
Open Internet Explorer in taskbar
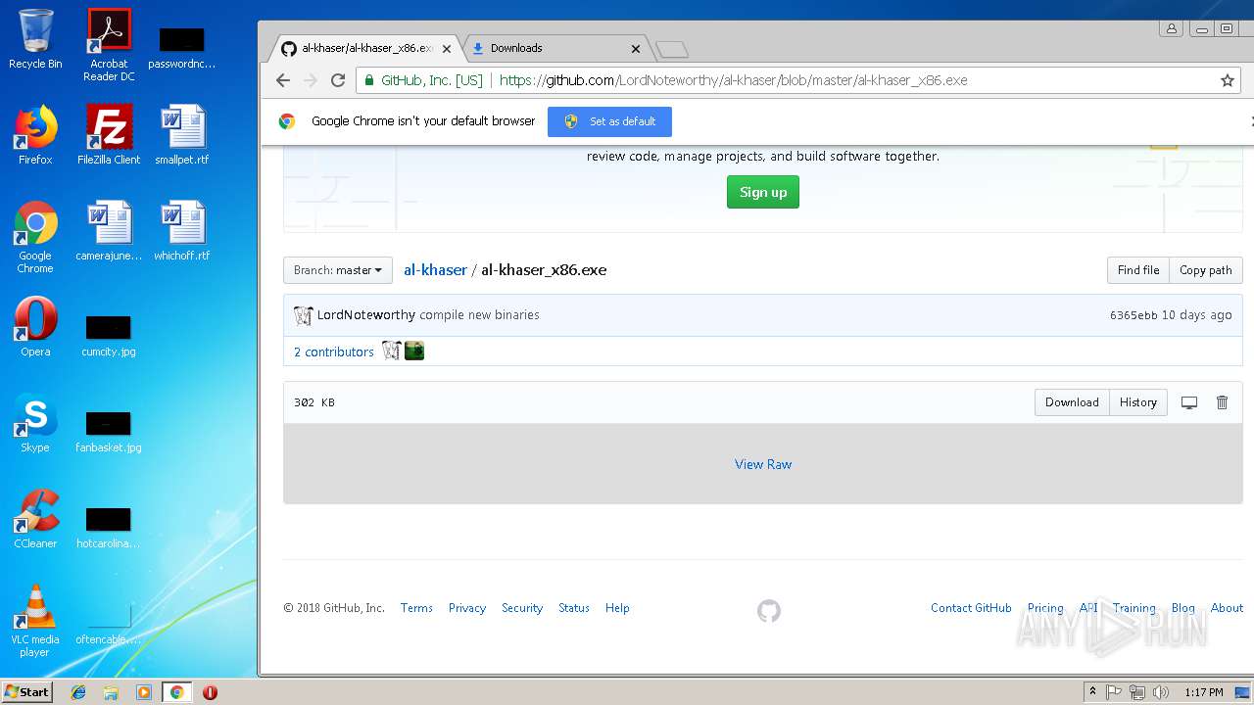[x=78, y=692]
